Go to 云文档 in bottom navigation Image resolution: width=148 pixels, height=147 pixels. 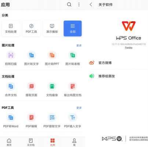tap(31, 142)
